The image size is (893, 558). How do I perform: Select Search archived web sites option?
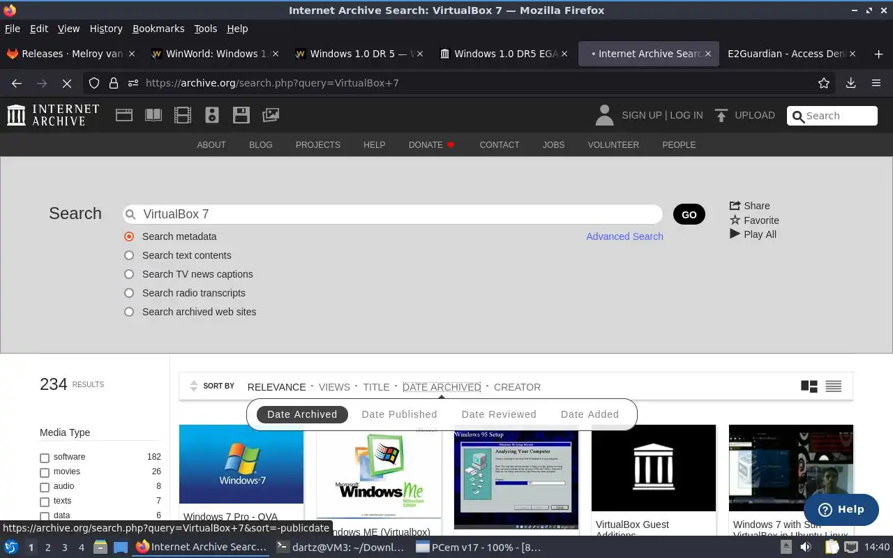click(x=129, y=312)
